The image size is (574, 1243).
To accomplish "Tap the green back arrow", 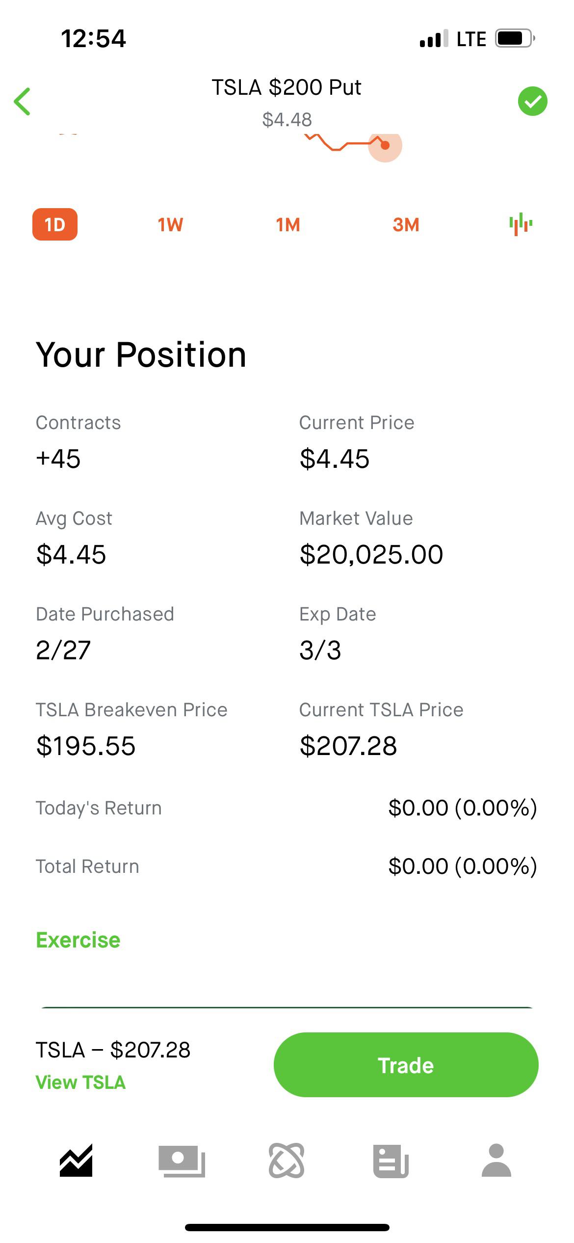I will pos(23,102).
